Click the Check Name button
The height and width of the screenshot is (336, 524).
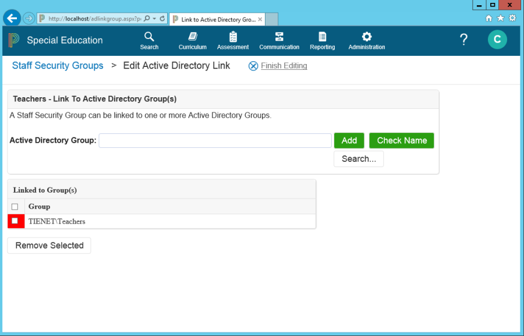point(401,140)
